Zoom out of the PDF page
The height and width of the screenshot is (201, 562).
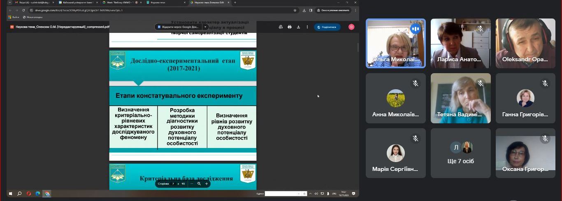pos(192,184)
